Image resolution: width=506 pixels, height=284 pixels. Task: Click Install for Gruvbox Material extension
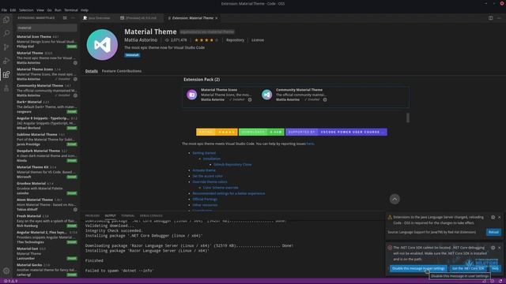(x=72, y=193)
